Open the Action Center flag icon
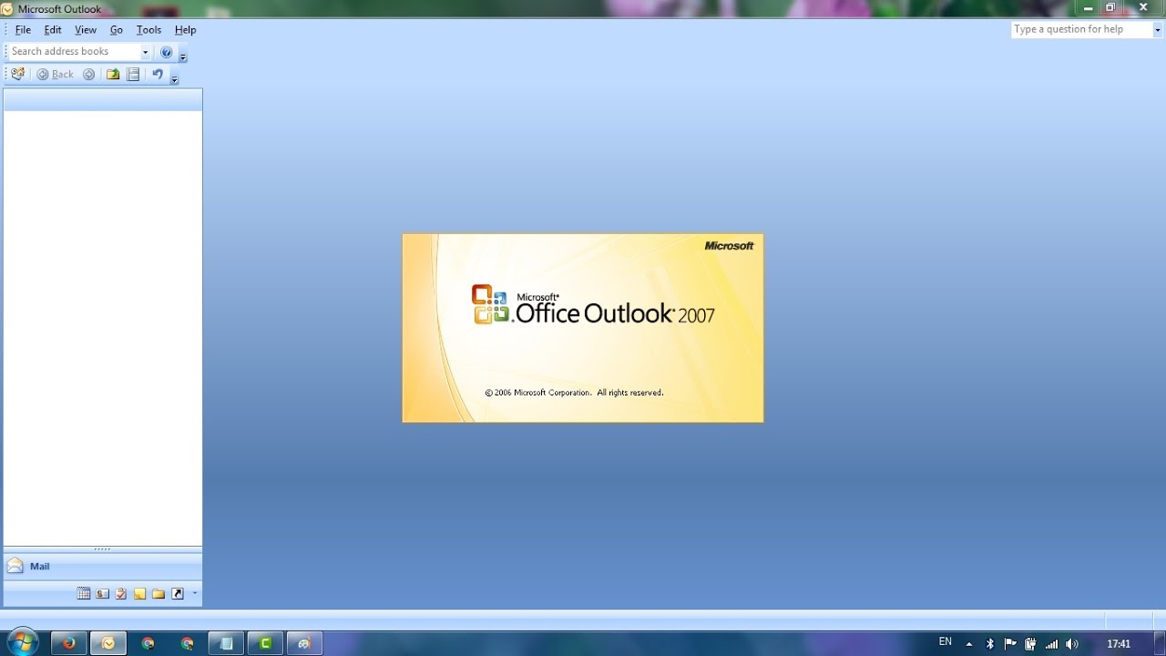Screen dimensions: 1166x656 1010,644
